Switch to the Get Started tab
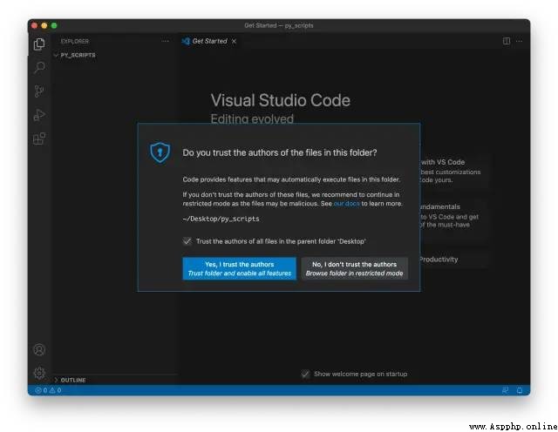 click(x=209, y=41)
